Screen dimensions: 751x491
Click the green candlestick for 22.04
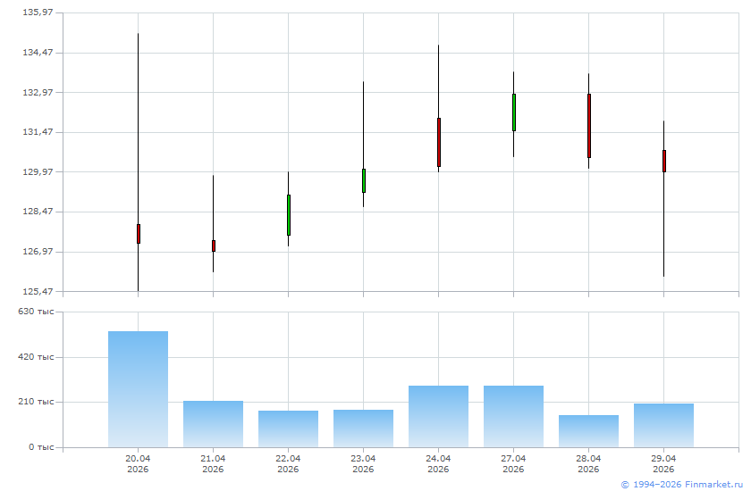288,215
